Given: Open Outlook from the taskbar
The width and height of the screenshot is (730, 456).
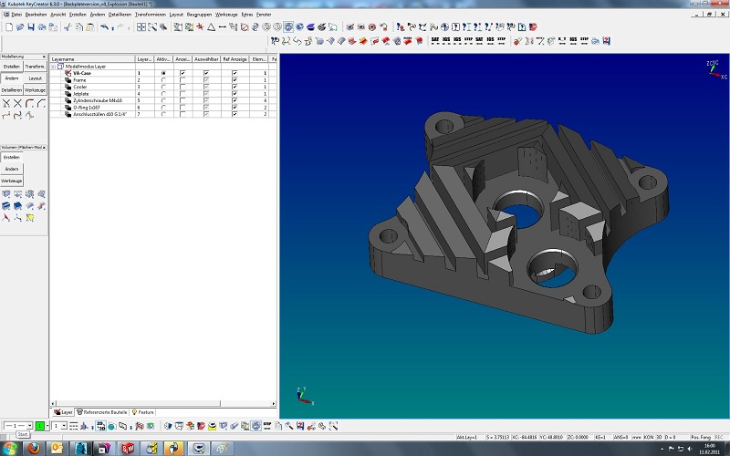Looking at the screenshot, I should point(57,449).
